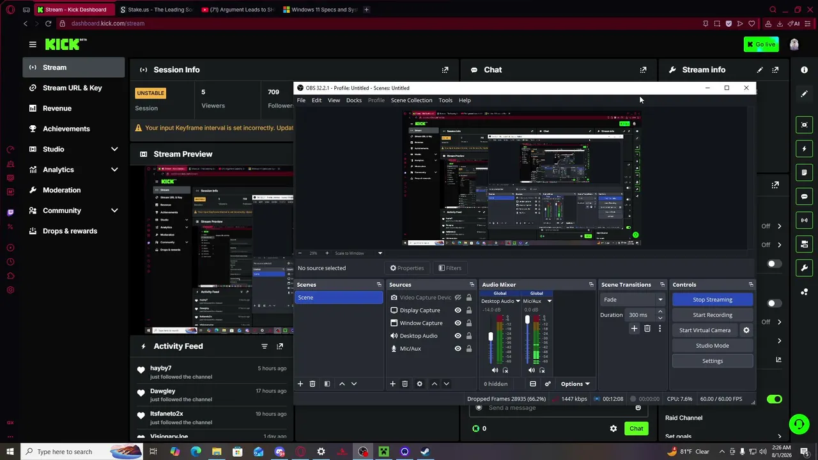
Task: Open the OBS File menu
Action: click(301, 100)
